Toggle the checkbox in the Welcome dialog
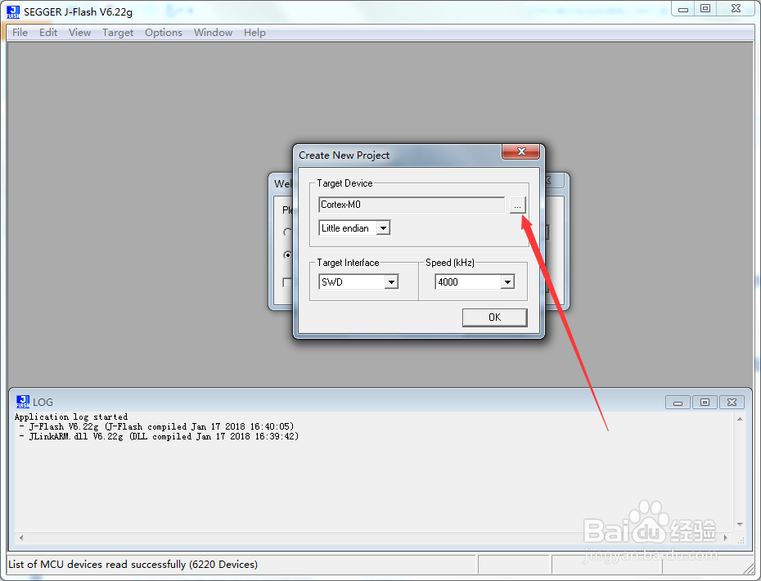761x581 pixels. (x=287, y=282)
